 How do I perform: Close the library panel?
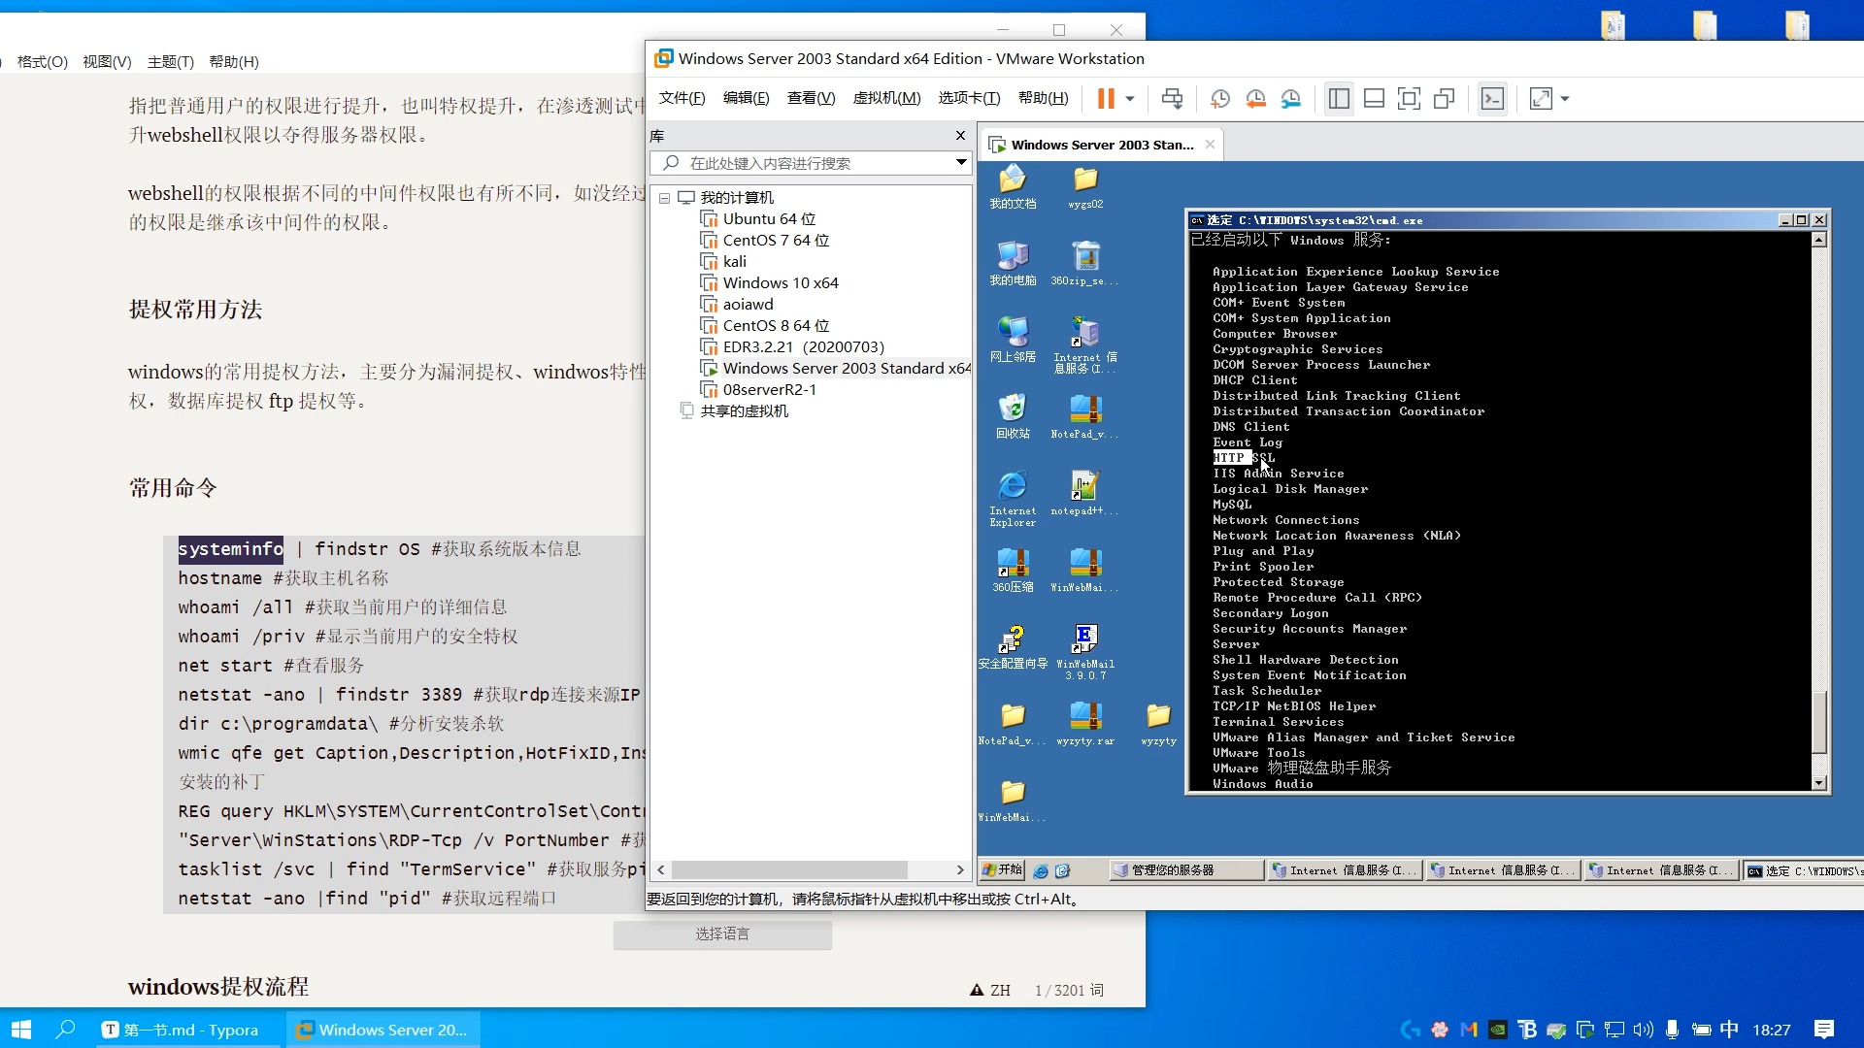tap(960, 136)
